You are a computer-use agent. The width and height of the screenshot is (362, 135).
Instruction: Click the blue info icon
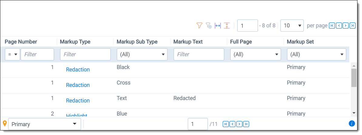352,123
